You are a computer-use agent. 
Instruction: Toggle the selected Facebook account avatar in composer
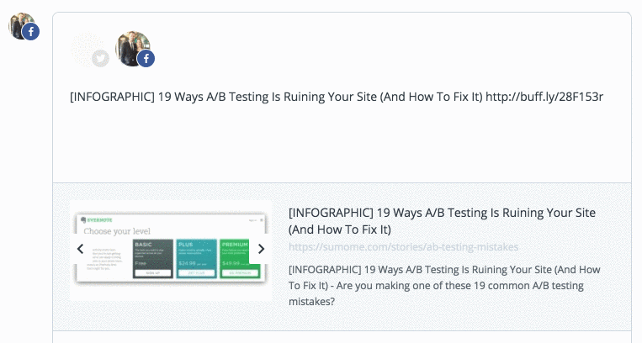135,49
